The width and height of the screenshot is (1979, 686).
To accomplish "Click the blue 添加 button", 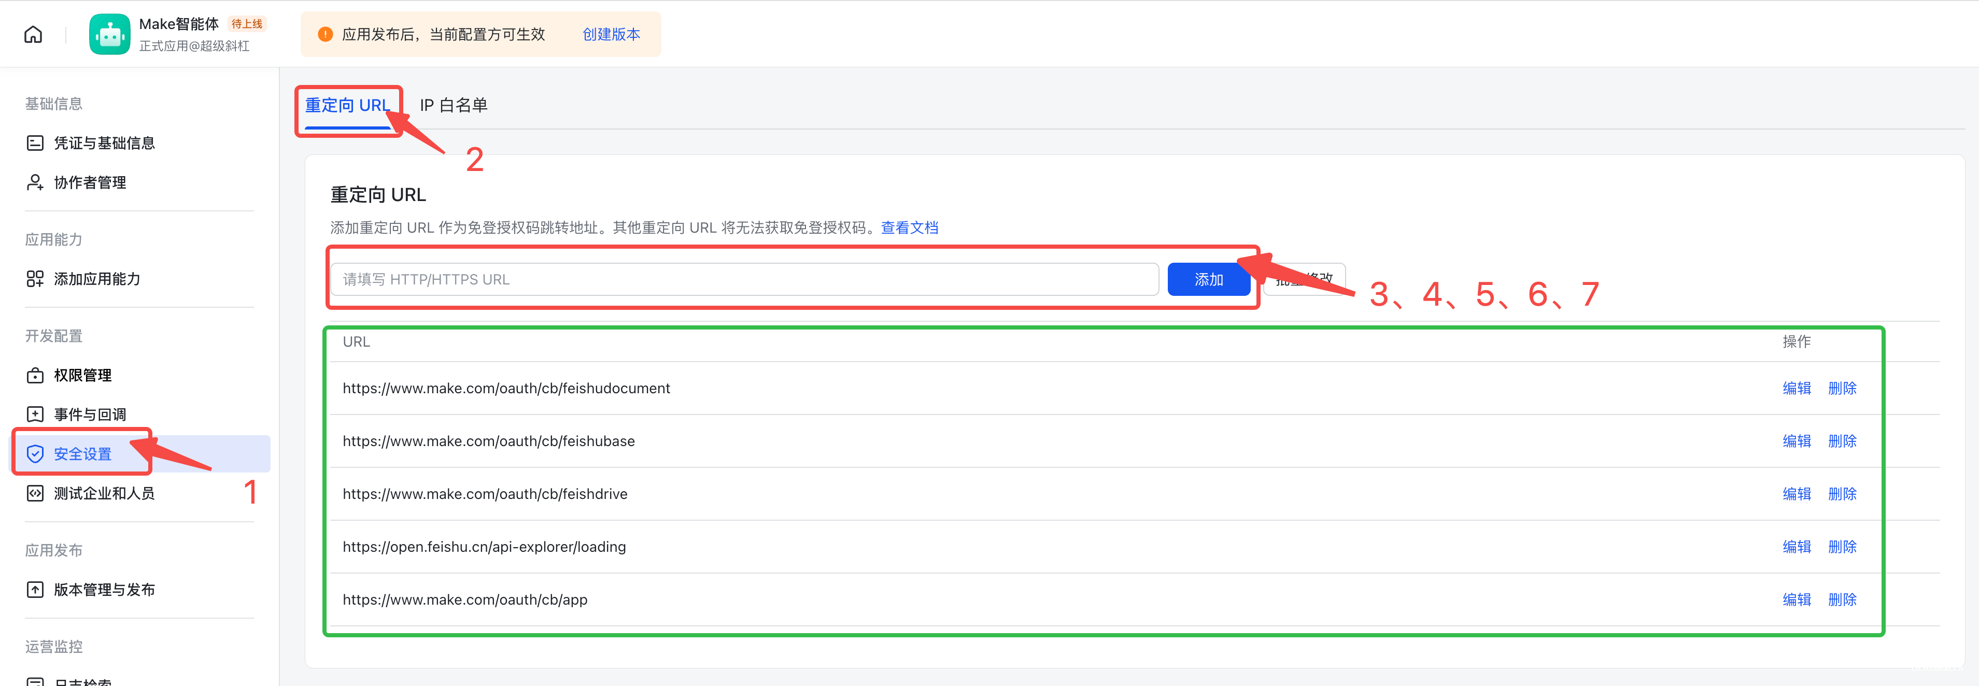I will [1208, 279].
